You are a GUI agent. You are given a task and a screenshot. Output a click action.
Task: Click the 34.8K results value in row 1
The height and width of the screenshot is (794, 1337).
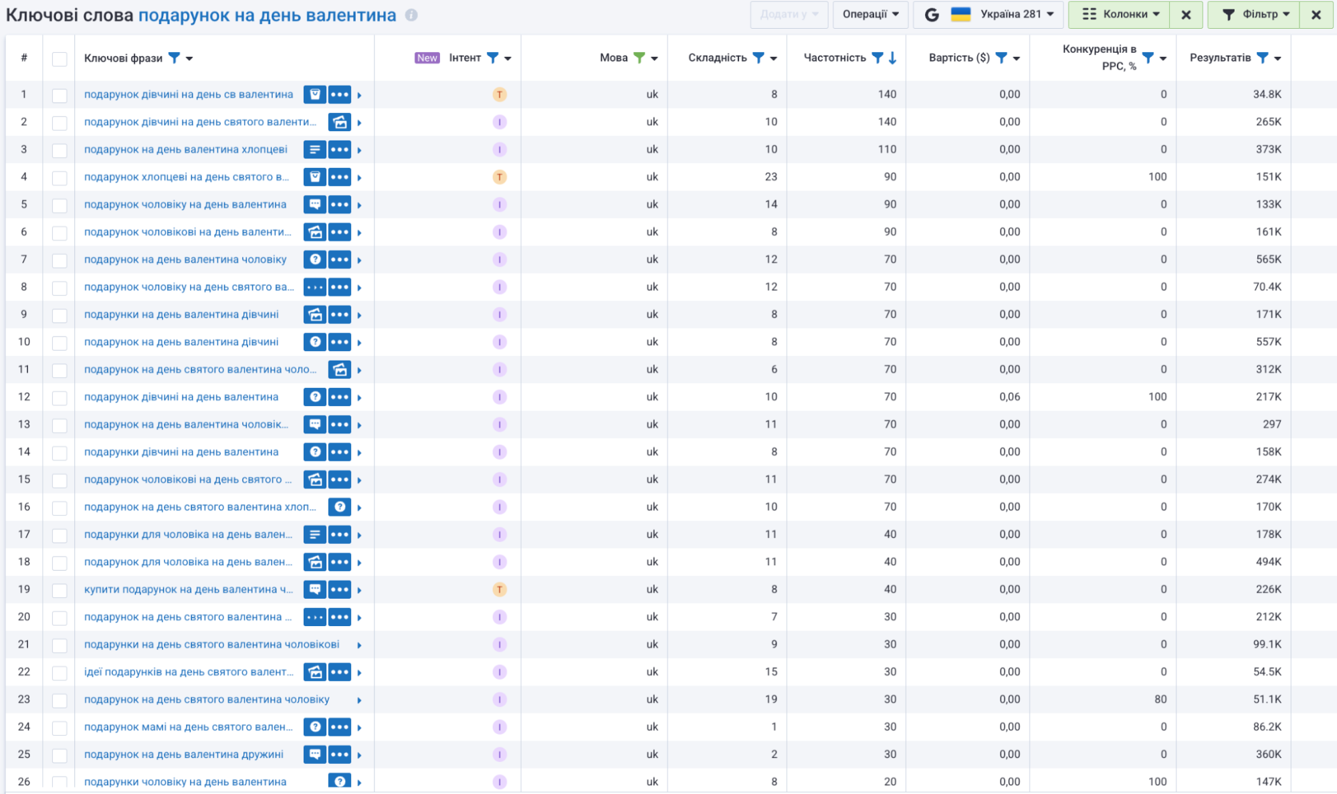[x=1267, y=94]
